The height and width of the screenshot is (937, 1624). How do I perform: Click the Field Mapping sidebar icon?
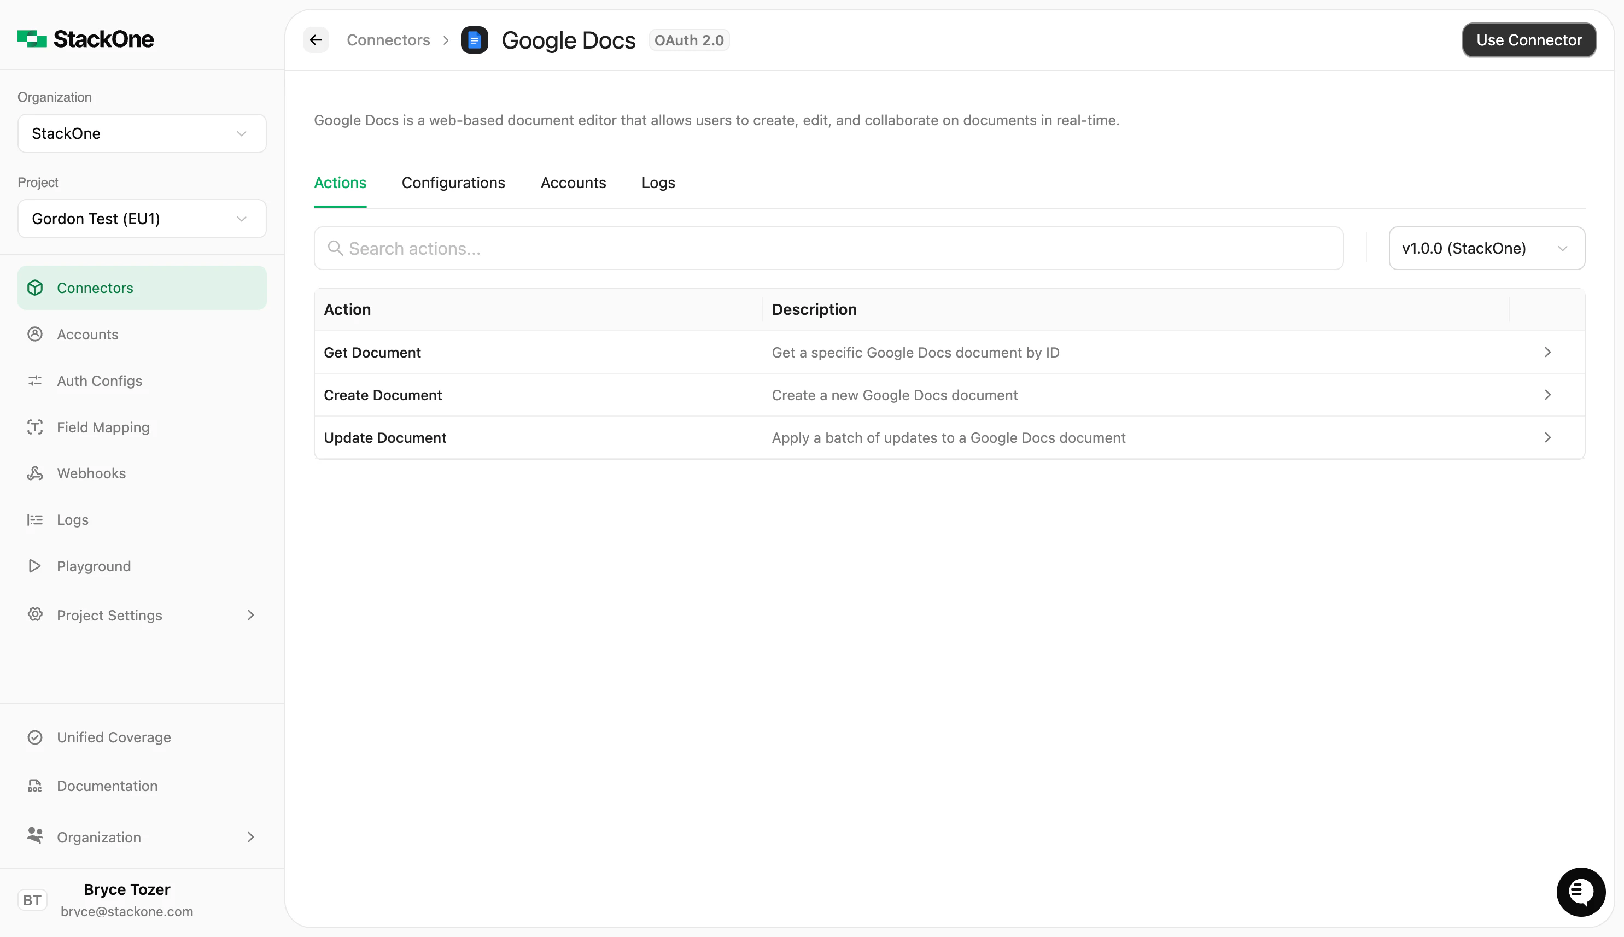(x=35, y=427)
